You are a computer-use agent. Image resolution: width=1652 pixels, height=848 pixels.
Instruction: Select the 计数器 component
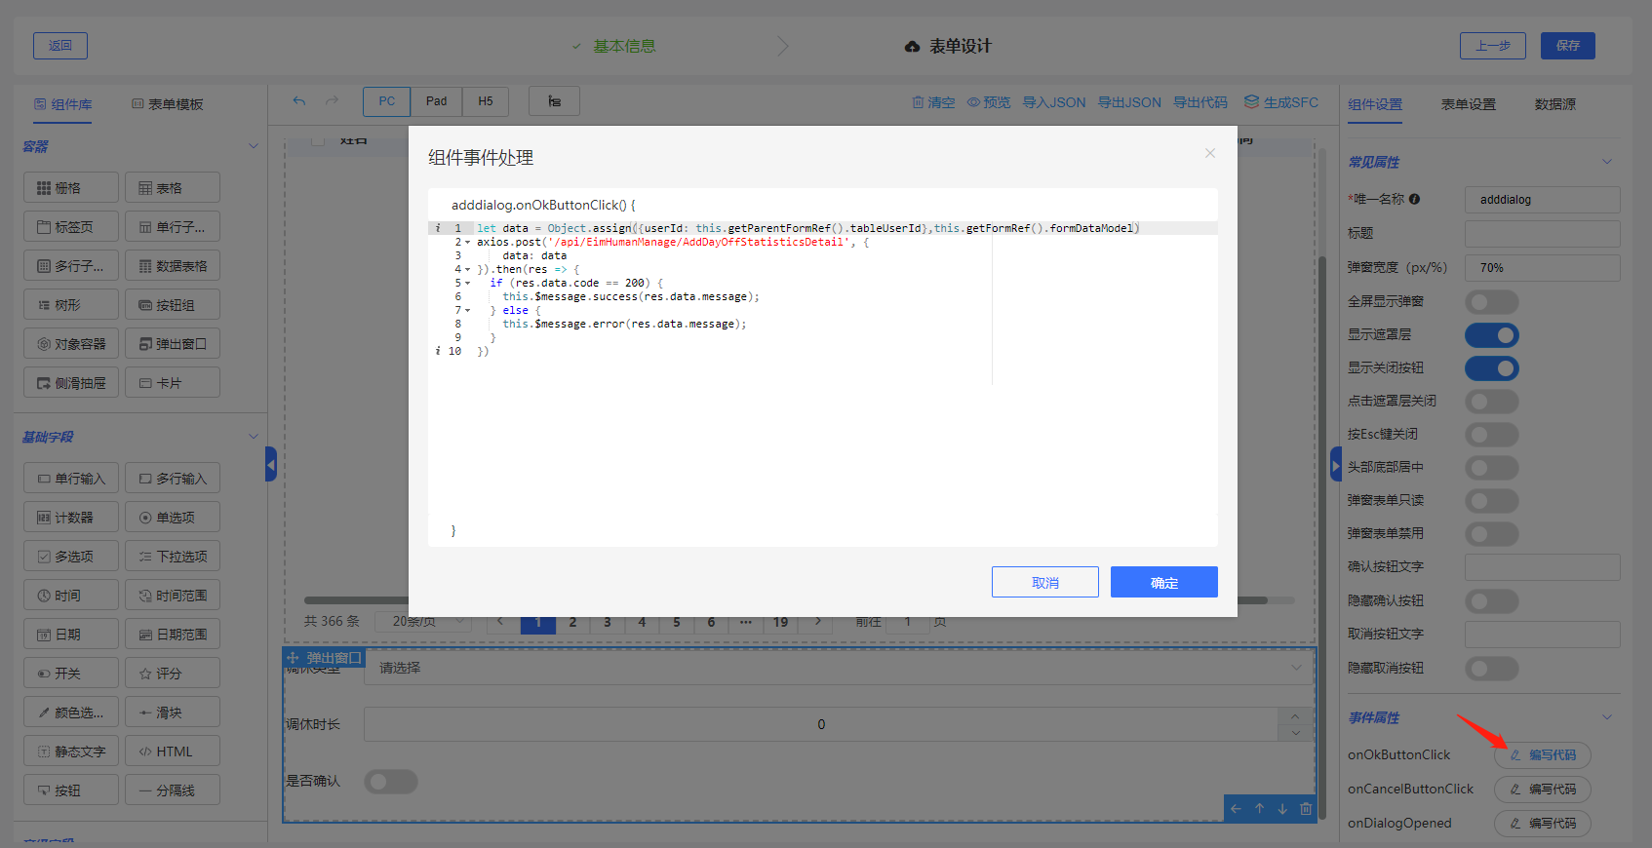71,517
